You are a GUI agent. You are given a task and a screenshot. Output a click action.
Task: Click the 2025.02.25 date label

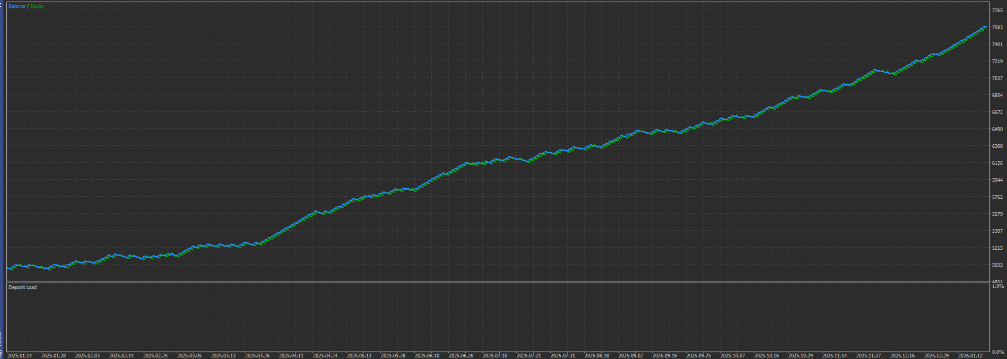pyautogui.click(x=155, y=356)
